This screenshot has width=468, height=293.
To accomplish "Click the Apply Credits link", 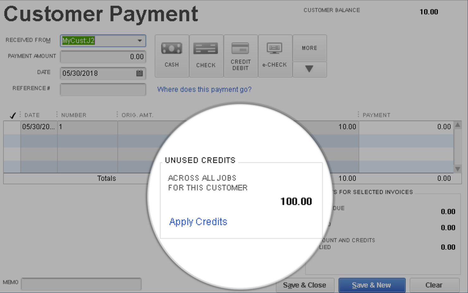I will pyautogui.click(x=198, y=222).
